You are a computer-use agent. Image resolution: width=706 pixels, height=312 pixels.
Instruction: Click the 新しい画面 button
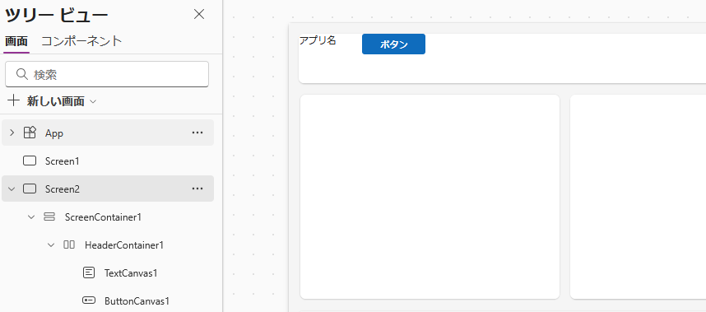(55, 101)
